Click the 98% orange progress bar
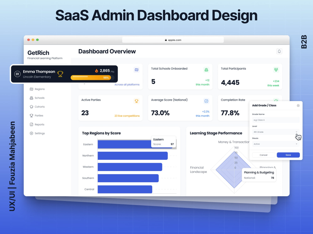The height and width of the screenshot is (234, 313). tap(91, 78)
